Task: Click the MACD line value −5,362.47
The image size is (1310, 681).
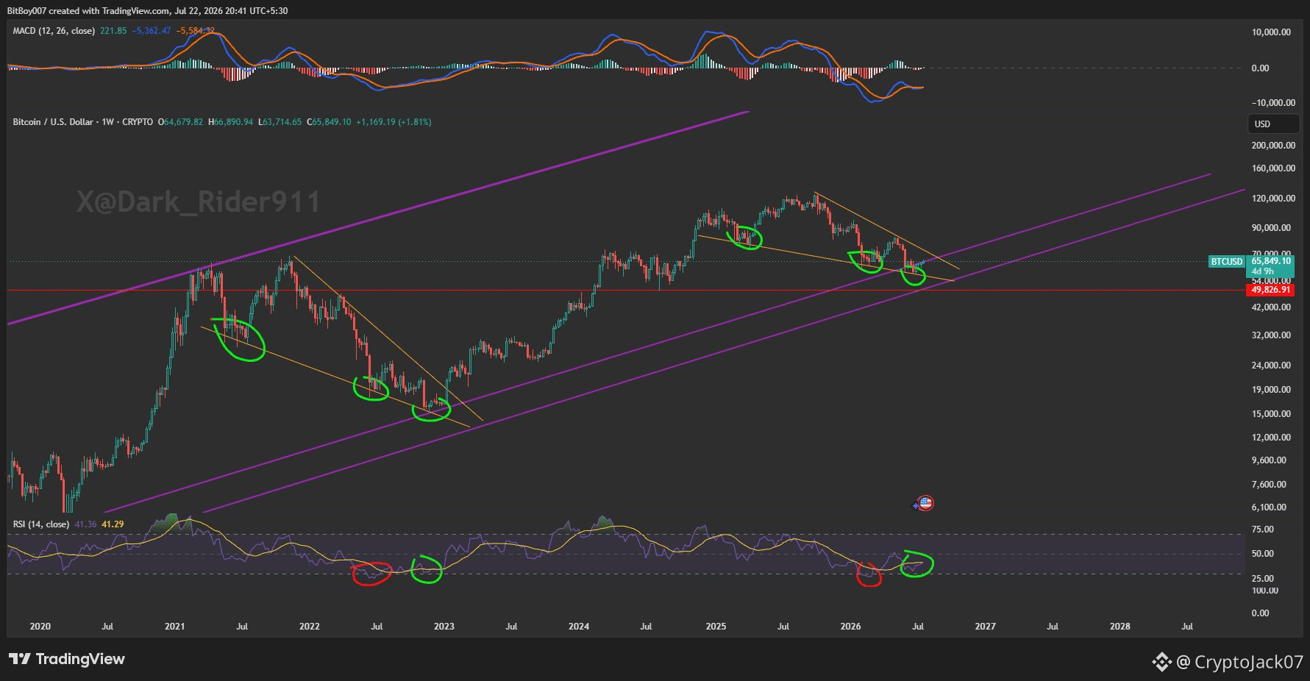Action: pos(152,31)
